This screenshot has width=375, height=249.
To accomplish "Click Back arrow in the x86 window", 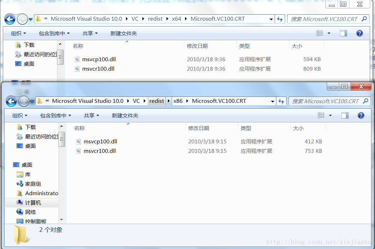I will (x=11, y=101).
